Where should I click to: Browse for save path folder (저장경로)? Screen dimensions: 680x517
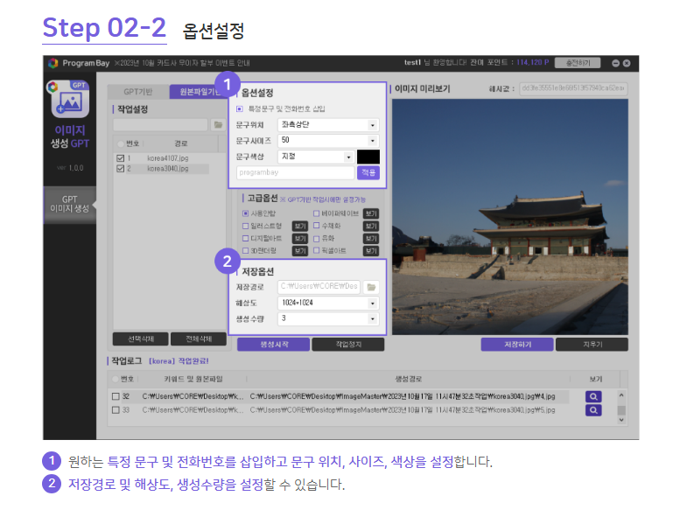coord(372,286)
